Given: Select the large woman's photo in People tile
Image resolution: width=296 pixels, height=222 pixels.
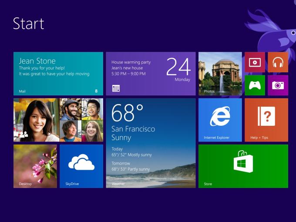Looking at the screenshot, I should (x=37, y=120).
